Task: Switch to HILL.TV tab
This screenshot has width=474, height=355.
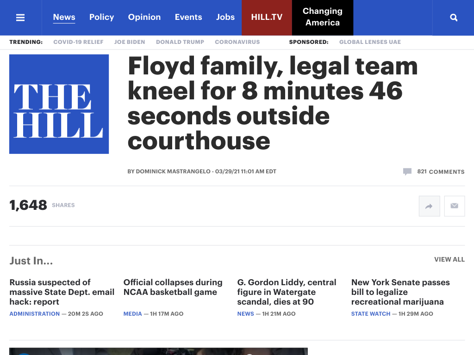Action: tap(267, 18)
